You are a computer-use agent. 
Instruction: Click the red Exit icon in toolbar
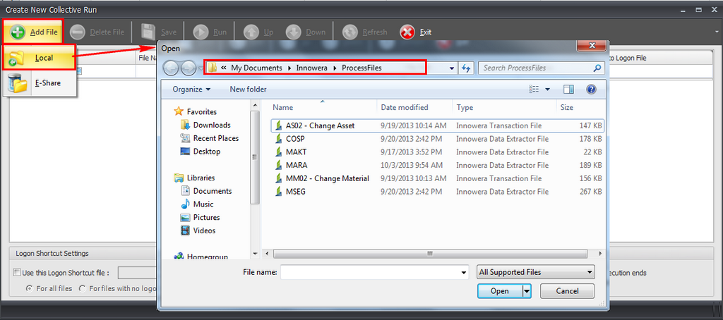[407, 32]
